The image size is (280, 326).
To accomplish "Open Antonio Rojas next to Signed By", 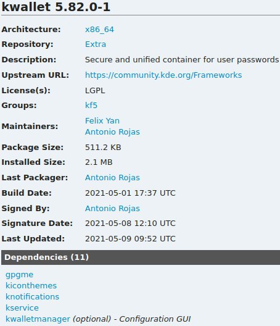I will (112, 209).
